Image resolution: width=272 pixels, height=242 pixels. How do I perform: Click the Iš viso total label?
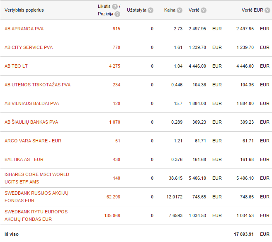click(12, 234)
